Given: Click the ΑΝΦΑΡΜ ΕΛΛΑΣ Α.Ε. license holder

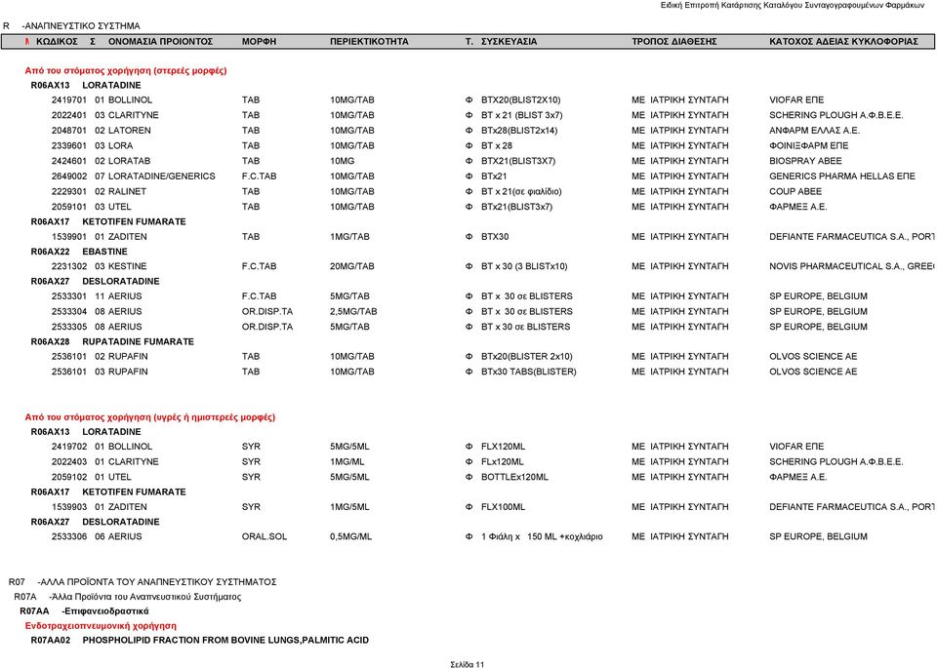Looking at the screenshot, I should [814, 131].
